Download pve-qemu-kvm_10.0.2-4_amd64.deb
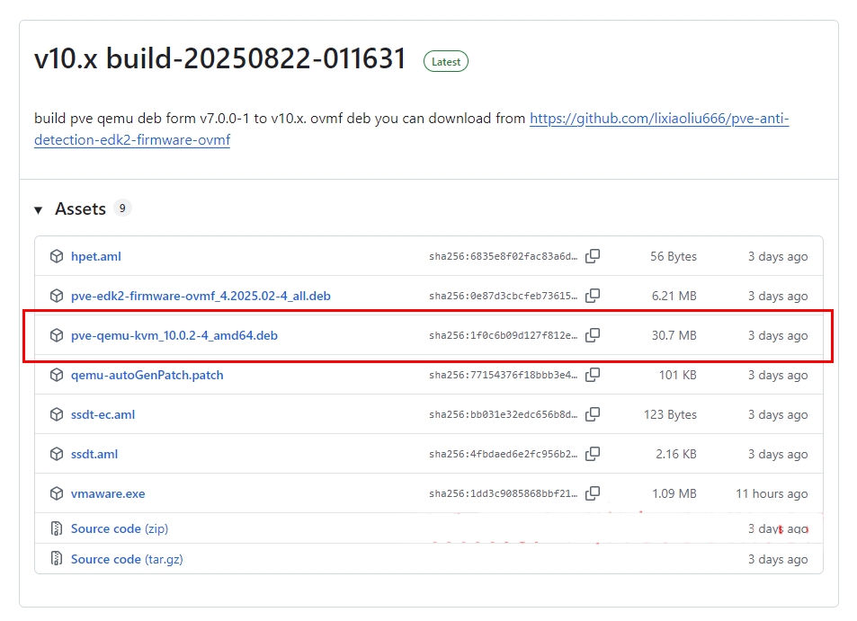The image size is (857, 621). pos(174,335)
